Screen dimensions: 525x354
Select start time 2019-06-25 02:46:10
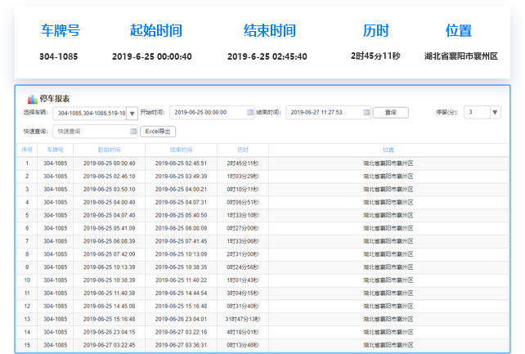pyautogui.click(x=109, y=177)
